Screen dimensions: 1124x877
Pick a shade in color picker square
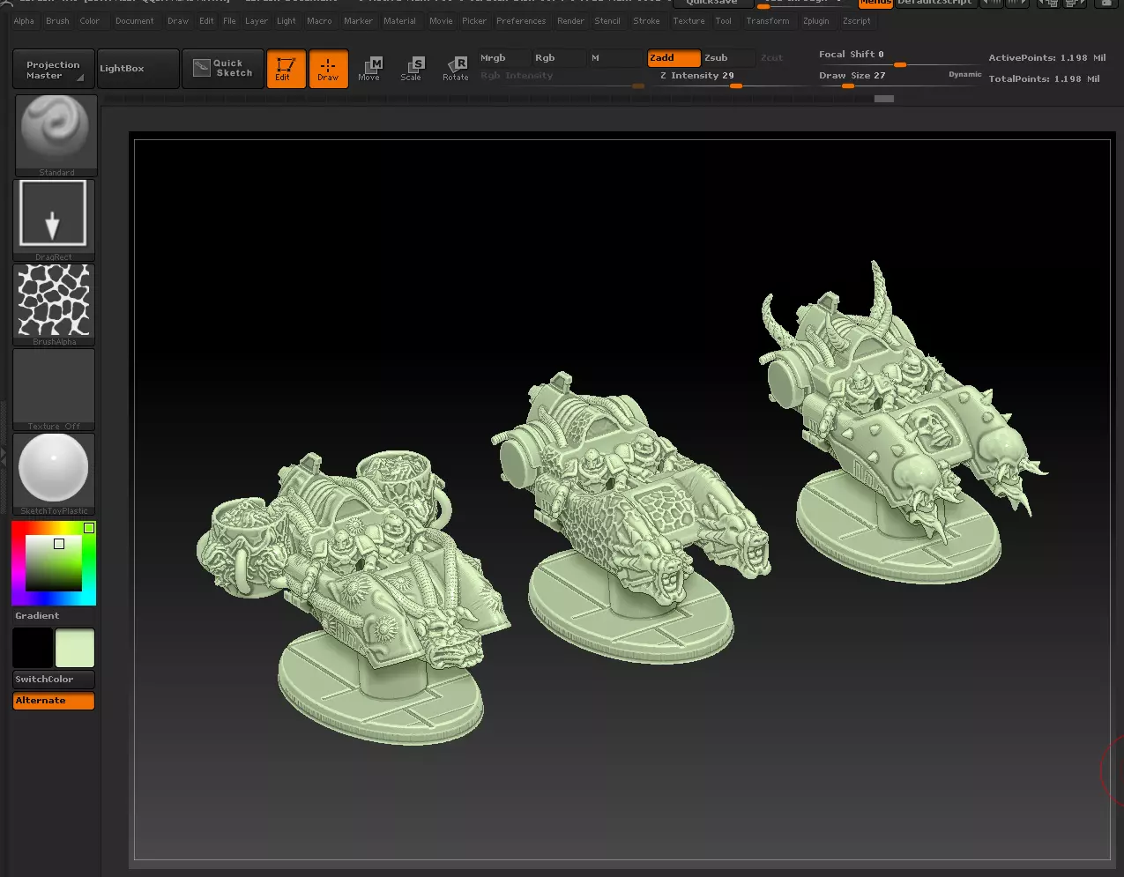point(54,563)
